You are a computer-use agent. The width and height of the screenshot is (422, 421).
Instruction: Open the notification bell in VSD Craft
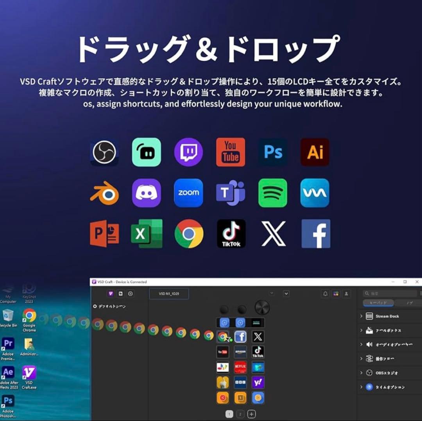click(325, 294)
